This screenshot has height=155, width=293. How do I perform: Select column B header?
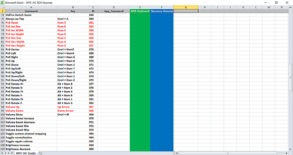pyautogui.click(x=73, y=7)
